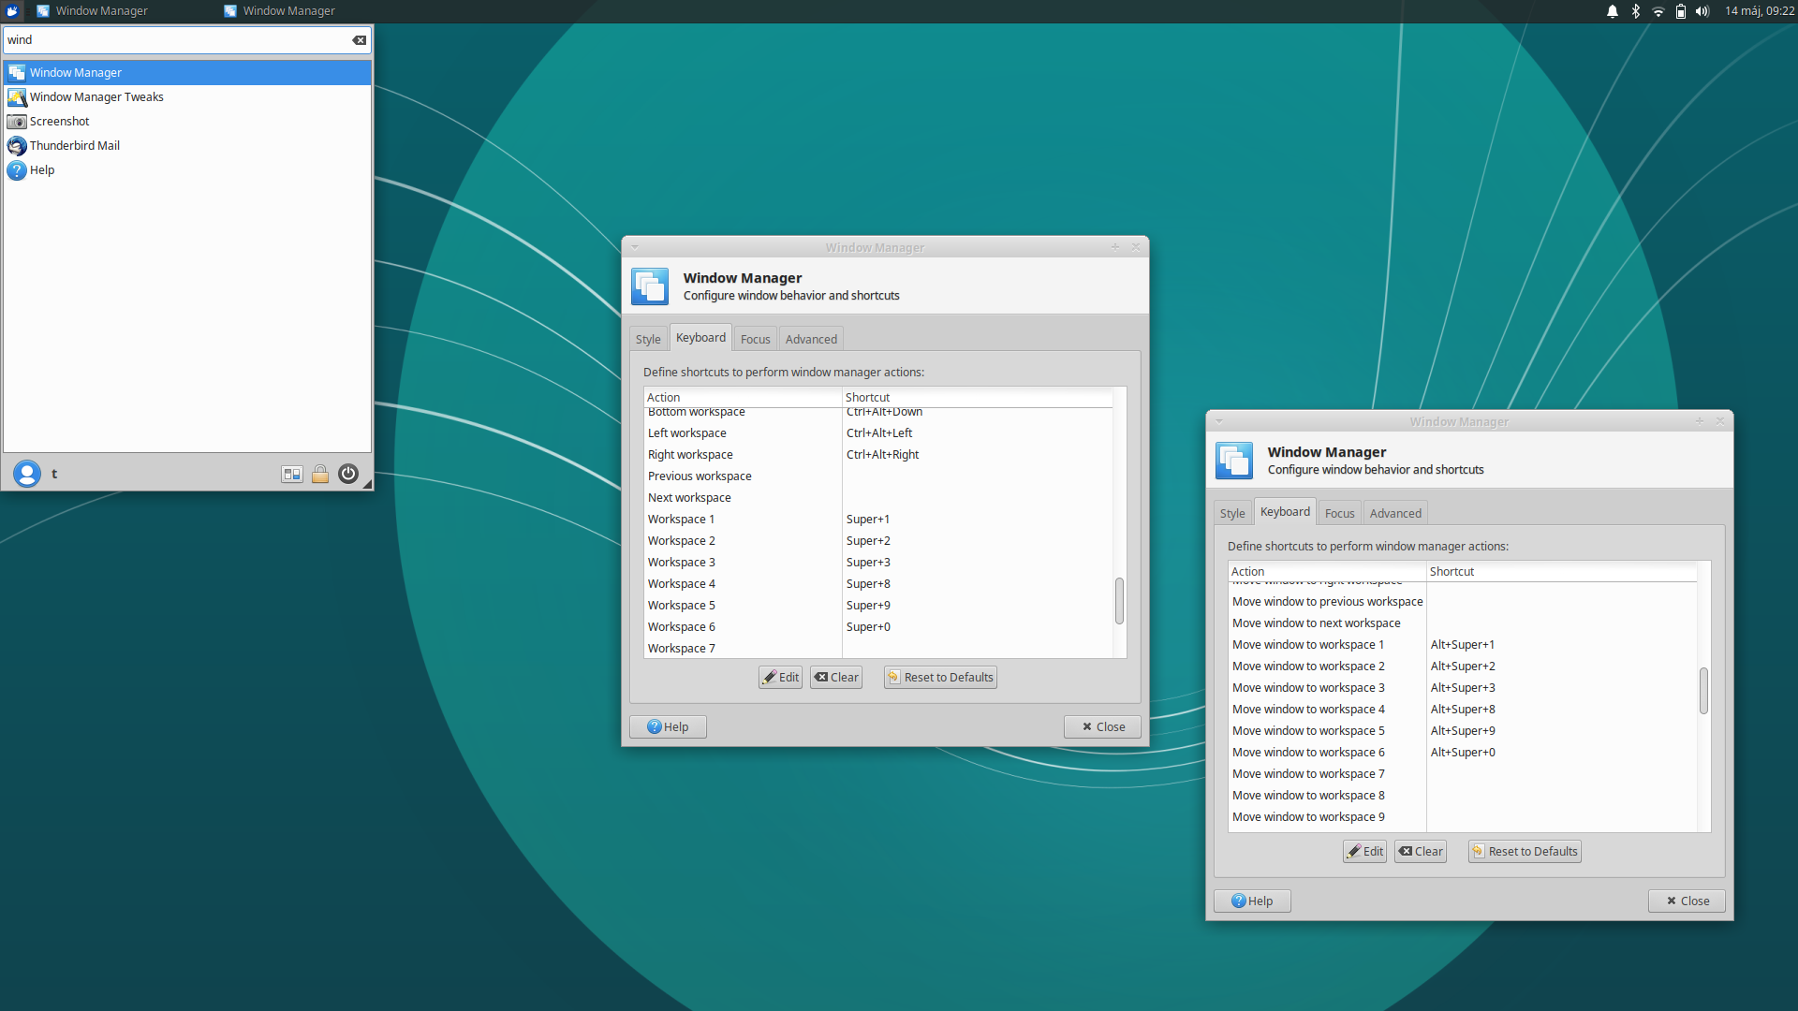The width and height of the screenshot is (1798, 1011).
Task: Switch to Focus tab in center dialog
Action: tap(755, 340)
